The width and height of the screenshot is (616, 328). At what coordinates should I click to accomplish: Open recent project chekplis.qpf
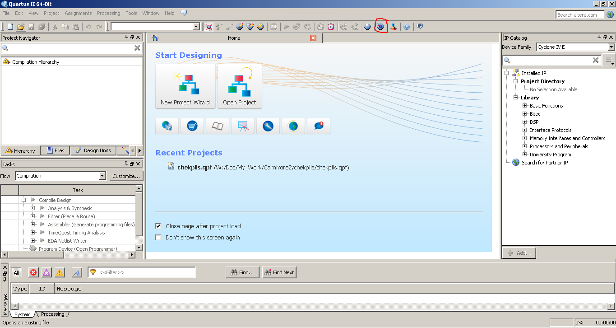[x=194, y=167]
